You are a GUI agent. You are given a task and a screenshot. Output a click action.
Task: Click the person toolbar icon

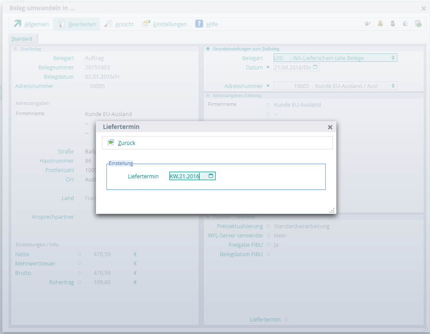coord(393,24)
